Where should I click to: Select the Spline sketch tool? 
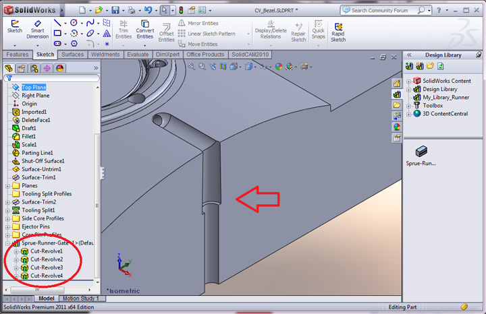click(90, 23)
